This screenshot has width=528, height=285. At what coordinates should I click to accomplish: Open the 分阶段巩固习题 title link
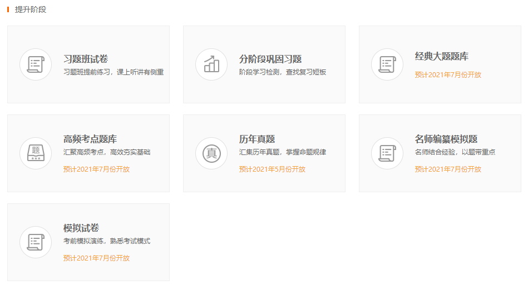pos(270,59)
